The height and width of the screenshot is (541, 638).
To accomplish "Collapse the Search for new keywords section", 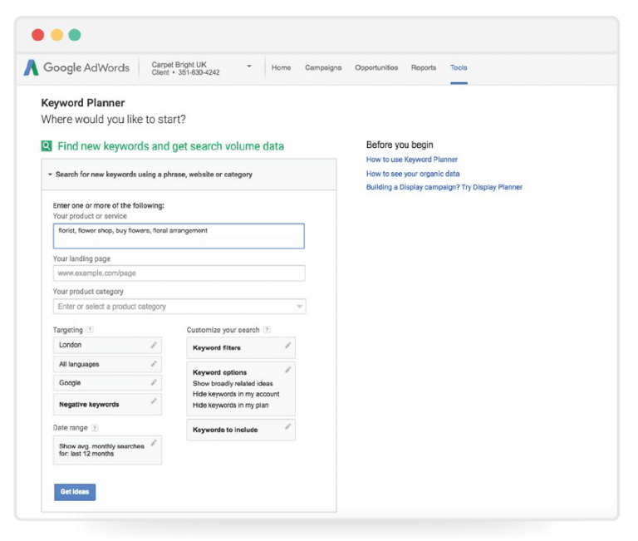I will (50, 175).
